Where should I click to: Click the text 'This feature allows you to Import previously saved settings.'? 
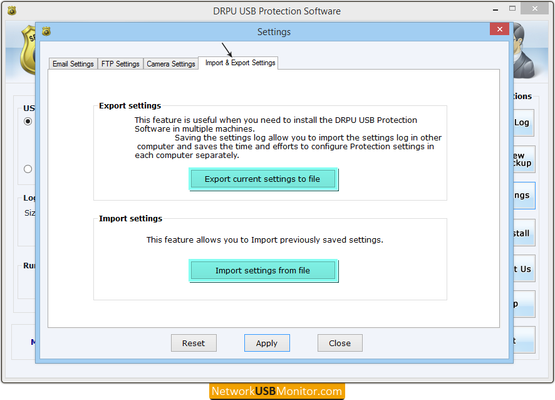coord(265,240)
